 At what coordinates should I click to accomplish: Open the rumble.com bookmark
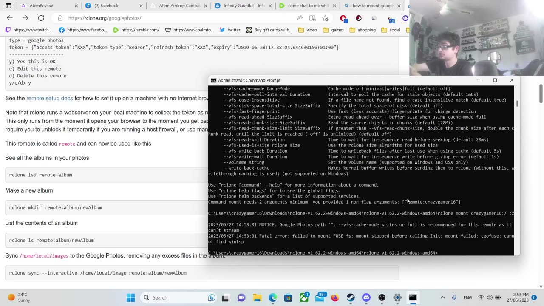pos(136,30)
